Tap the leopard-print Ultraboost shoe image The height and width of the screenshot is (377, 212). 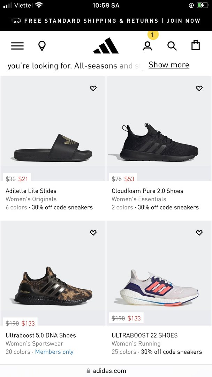53,286
